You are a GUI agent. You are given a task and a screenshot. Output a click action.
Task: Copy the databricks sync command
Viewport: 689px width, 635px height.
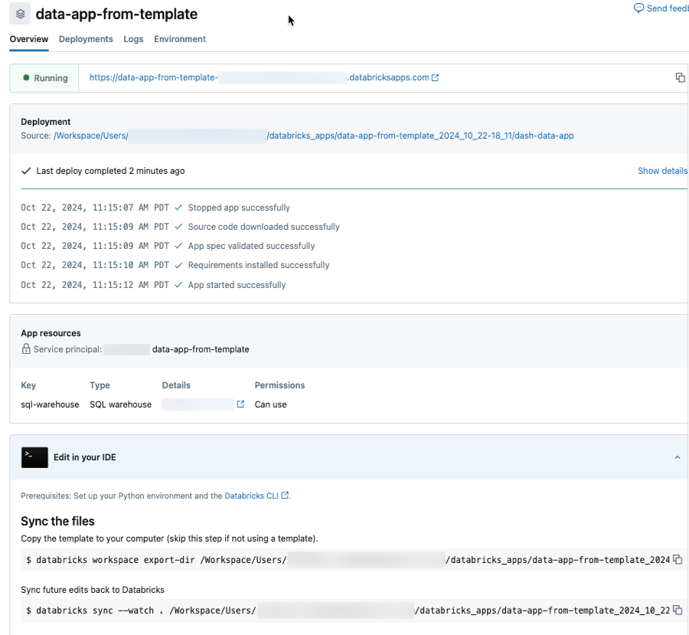678,610
